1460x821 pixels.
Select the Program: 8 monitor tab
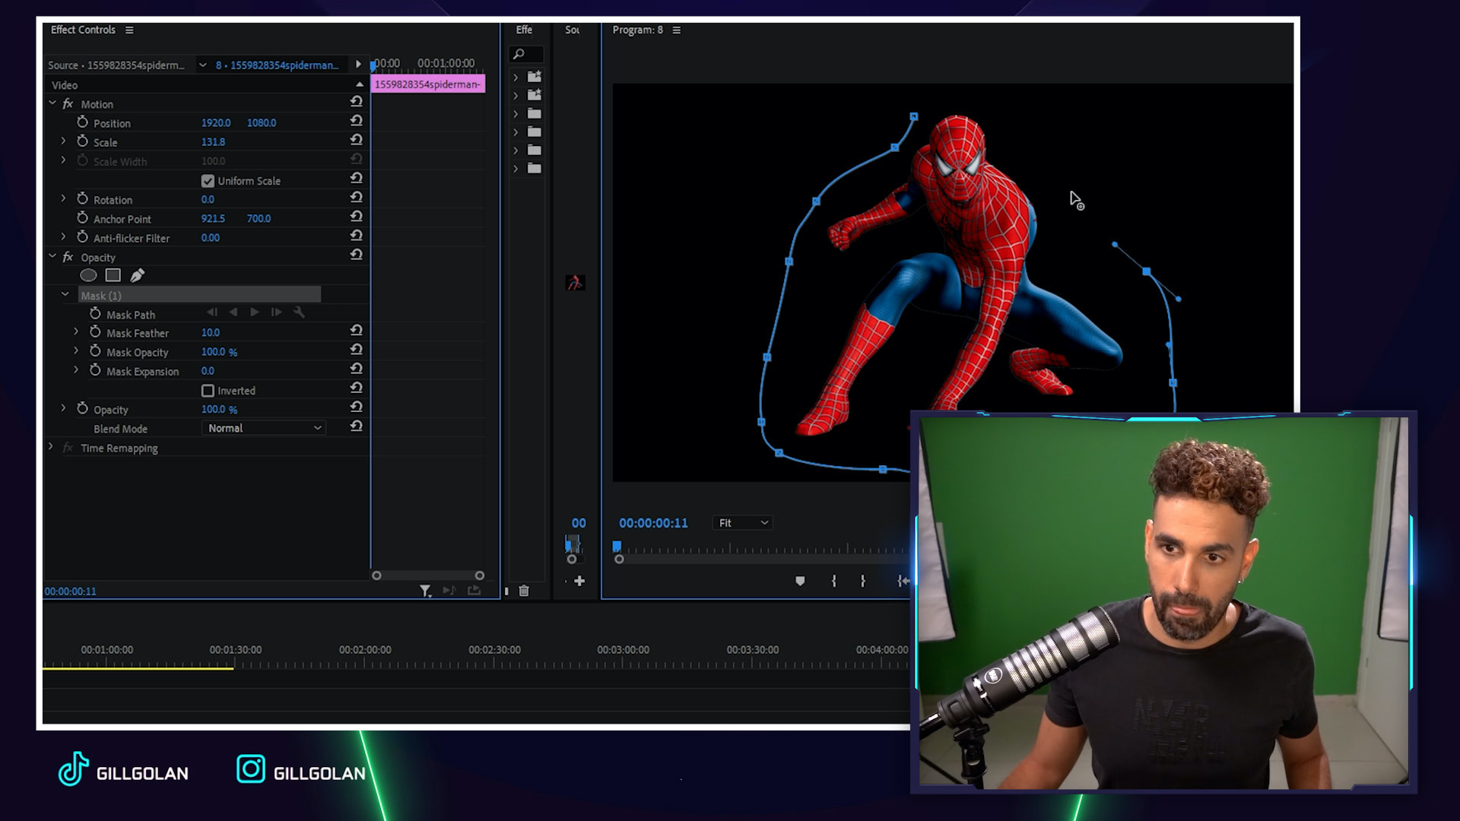pyautogui.click(x=638, y=30)
